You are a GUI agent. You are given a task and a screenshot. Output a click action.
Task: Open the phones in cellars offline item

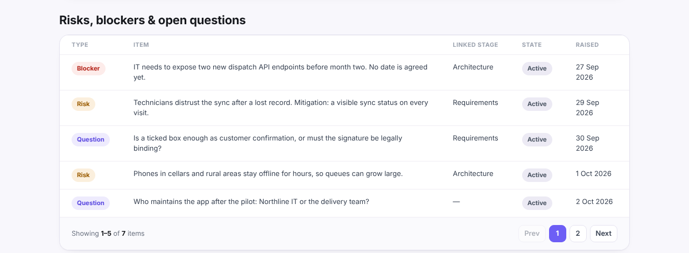tap(268, 173)
